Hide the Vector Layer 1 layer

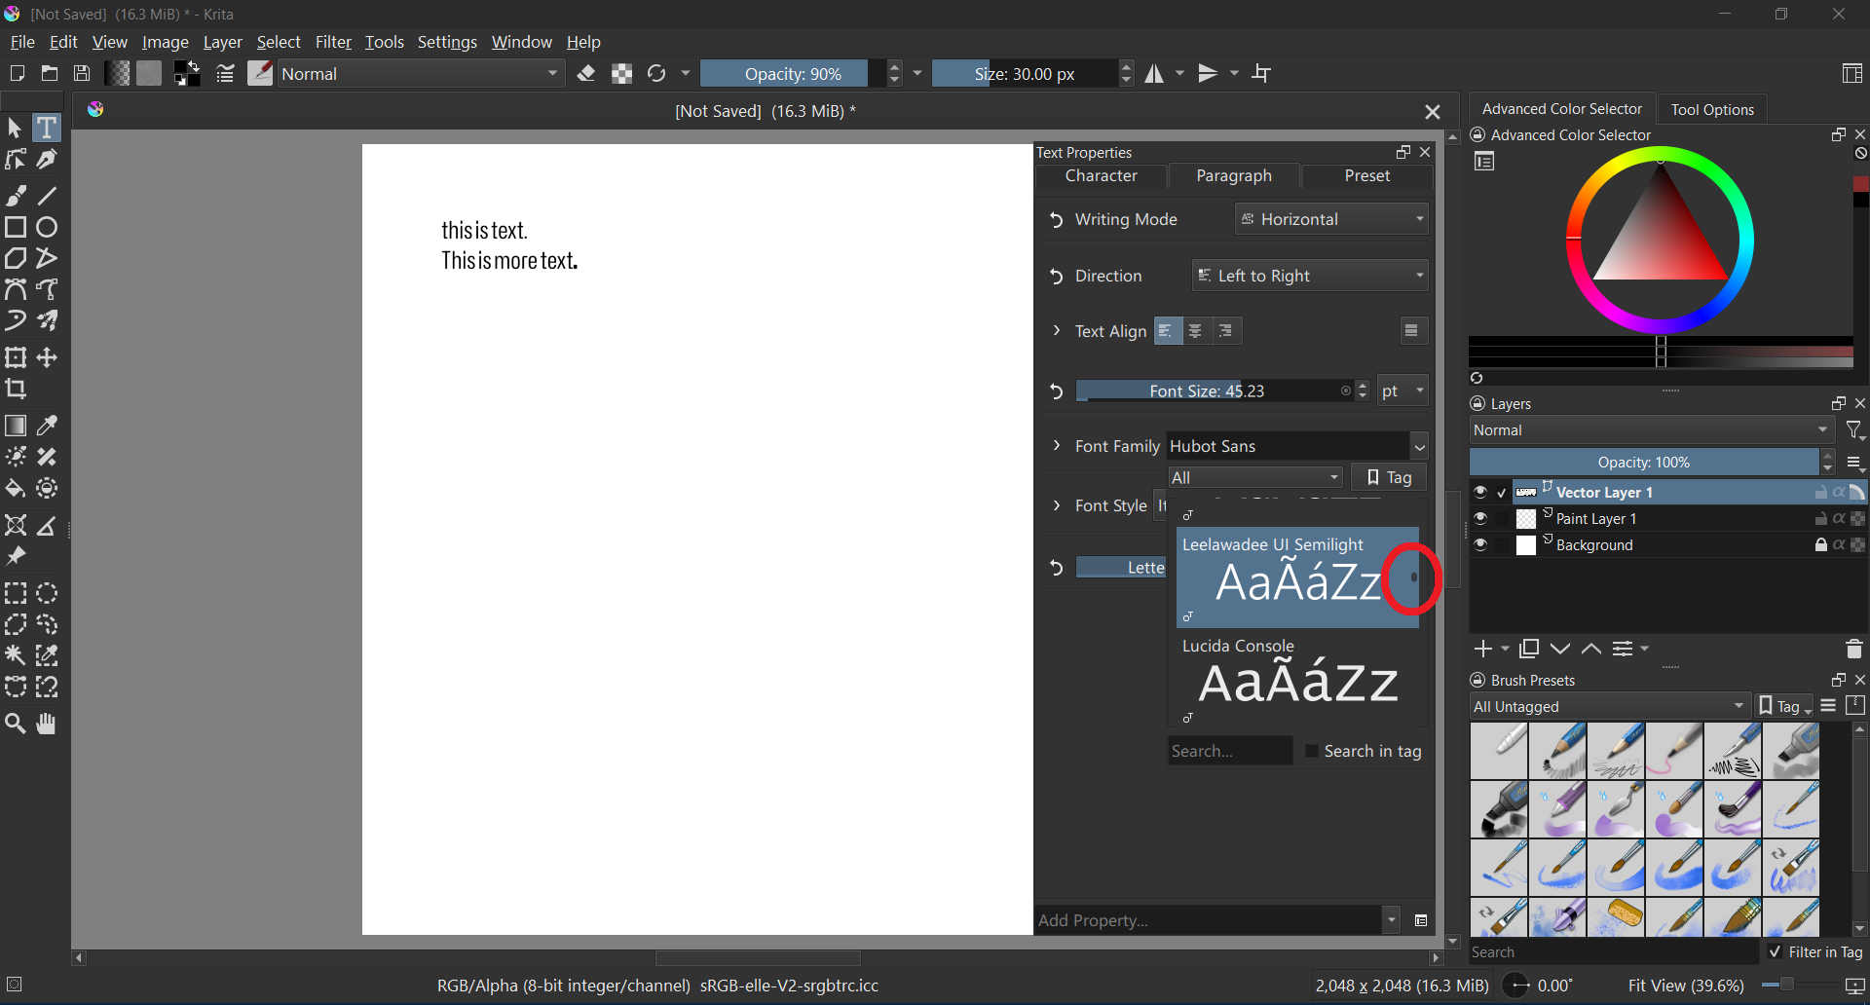pos(1480,492)
